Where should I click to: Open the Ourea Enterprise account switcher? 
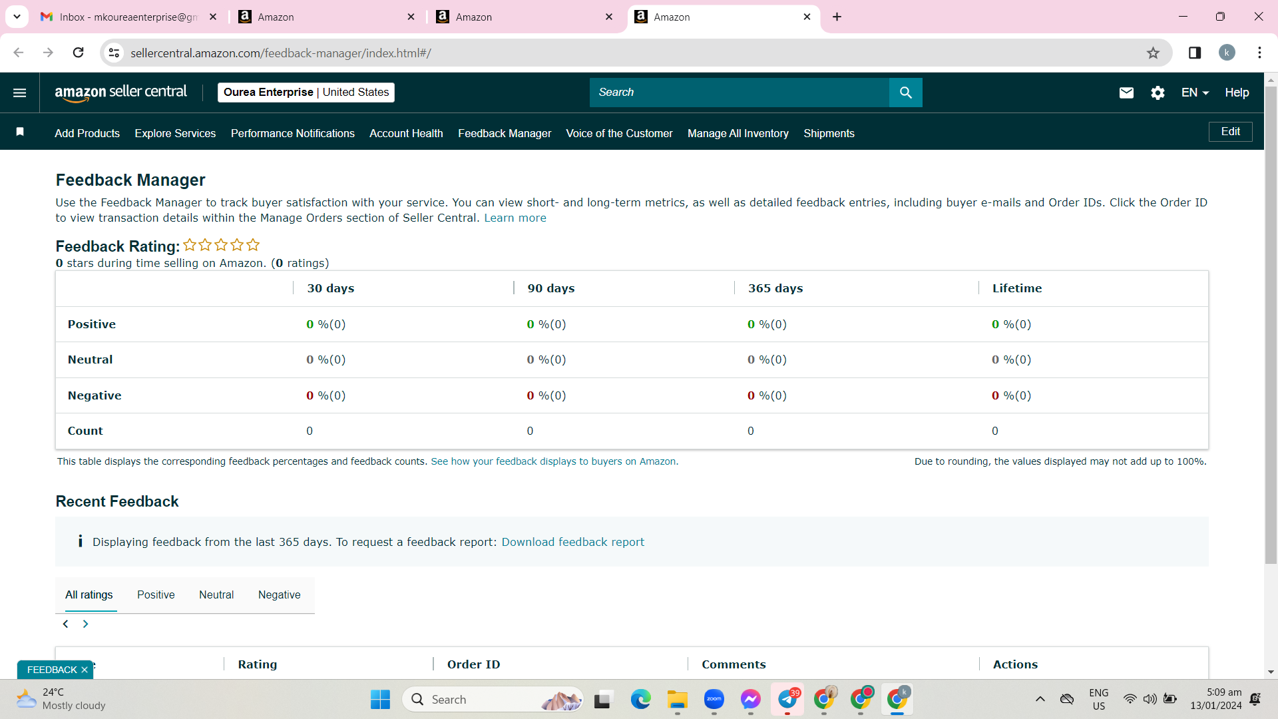306,93
